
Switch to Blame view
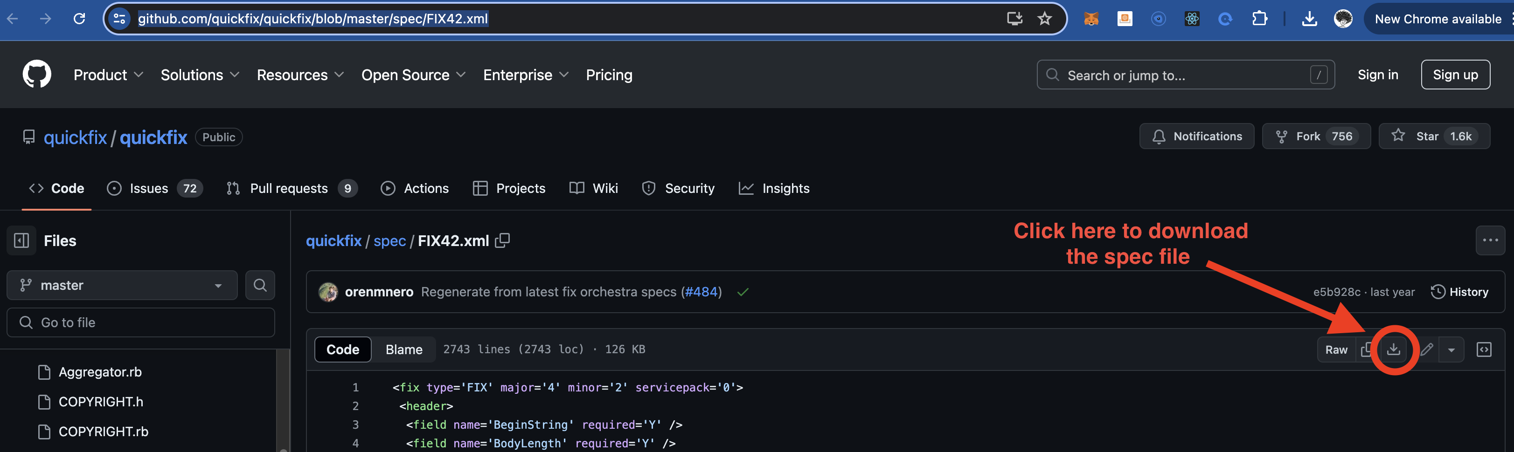tap(404, 350)
